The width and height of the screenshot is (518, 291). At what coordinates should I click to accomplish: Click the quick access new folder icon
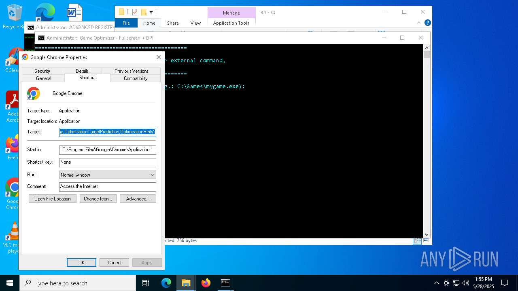tap(143, 12)
